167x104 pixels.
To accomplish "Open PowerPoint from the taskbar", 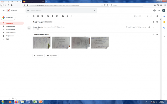I will (41, 102).
